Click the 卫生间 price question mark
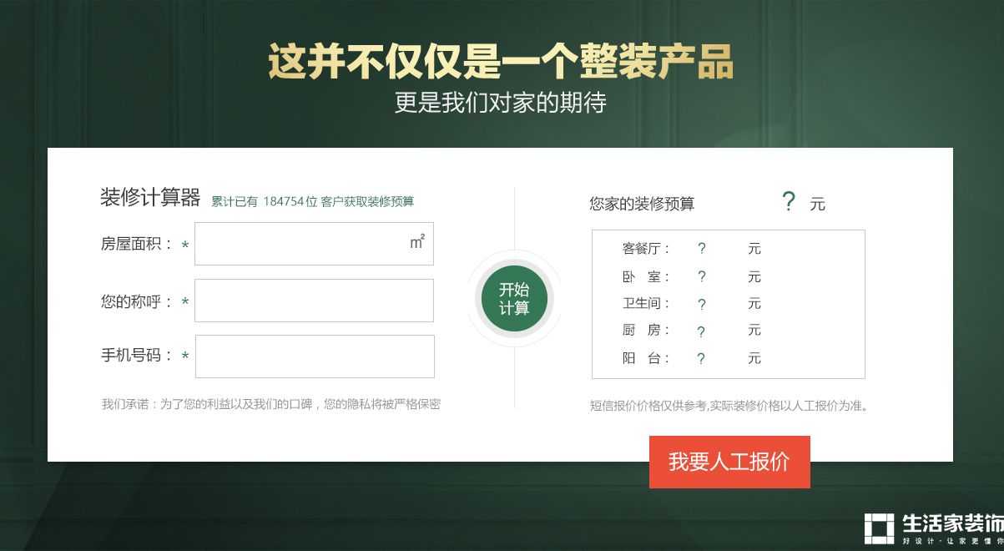The height and width of the screenshot is (551, 1004). (702, 304)
